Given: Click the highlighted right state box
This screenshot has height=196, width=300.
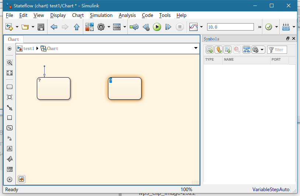Looking at the screenshot, I should pyautogui.click(x=125, y=89).
